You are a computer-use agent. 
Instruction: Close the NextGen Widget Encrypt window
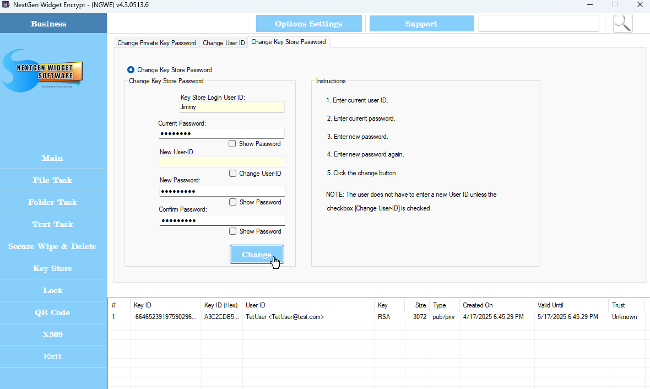640,5
